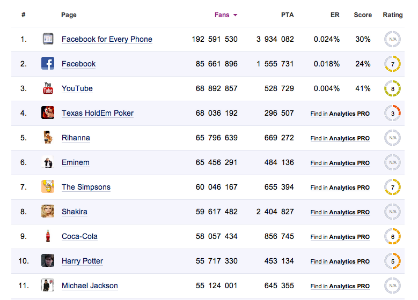Screen dimensions: 418x300
Task: Click the PTA column header
Action: [x=287, y=15]
